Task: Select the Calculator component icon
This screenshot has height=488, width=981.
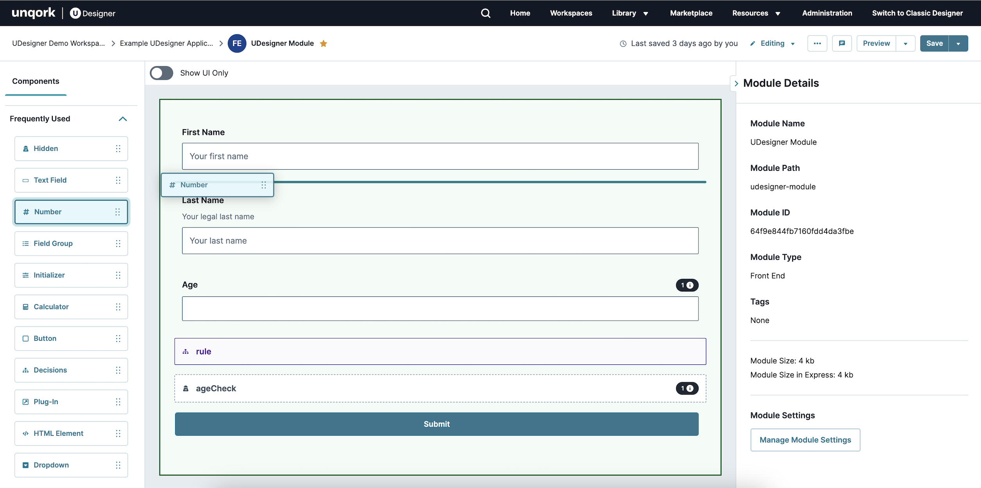Action: (x=25, y=307)
